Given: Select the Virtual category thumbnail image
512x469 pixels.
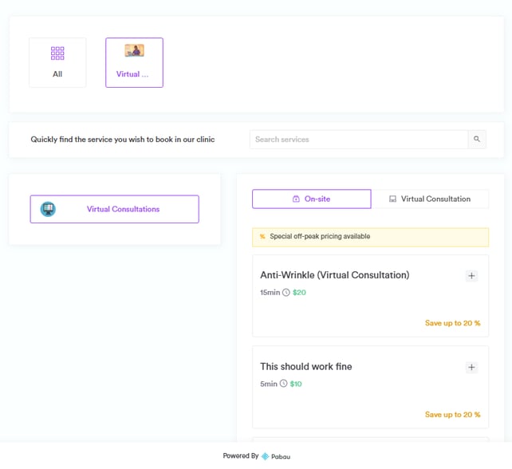Looking at the screenshot, I should [x=134, y=51].
